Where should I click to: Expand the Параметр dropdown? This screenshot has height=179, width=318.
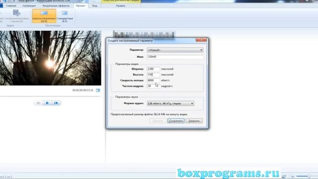pos(175,50)
